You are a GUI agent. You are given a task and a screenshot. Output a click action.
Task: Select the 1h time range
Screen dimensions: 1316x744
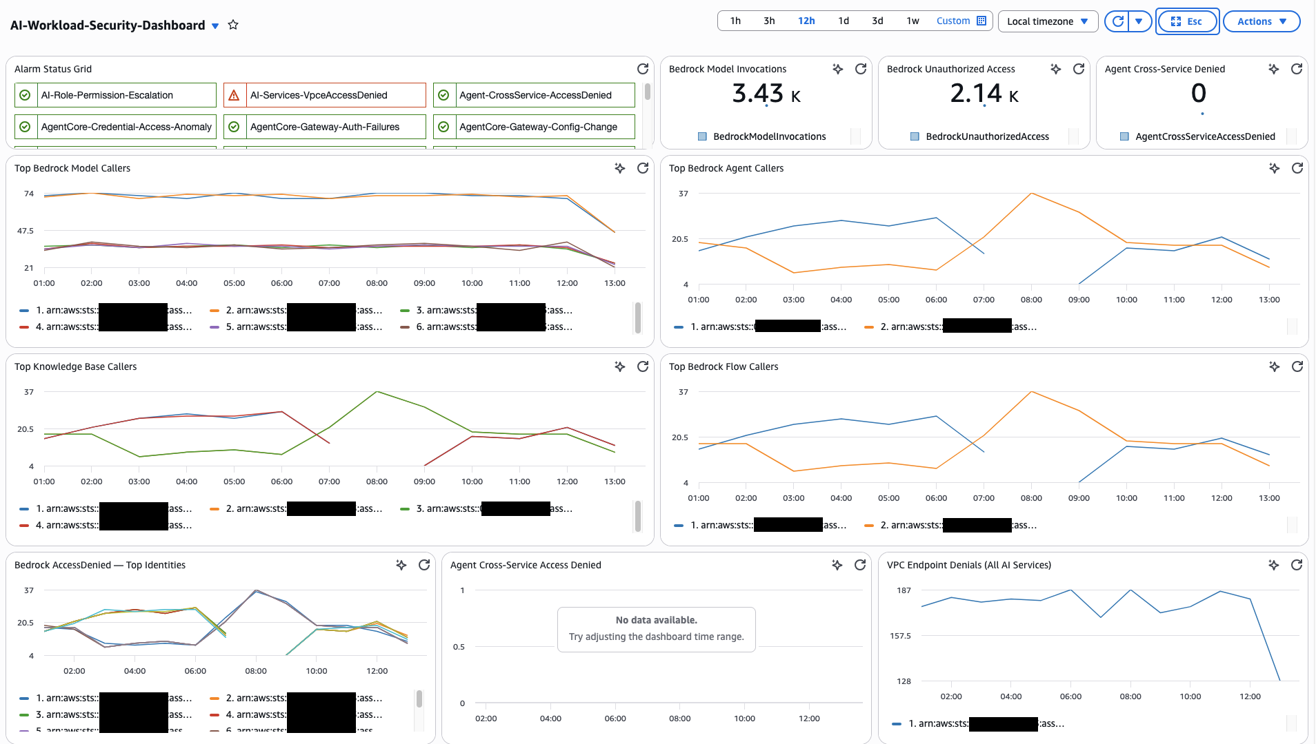(735, 21)
